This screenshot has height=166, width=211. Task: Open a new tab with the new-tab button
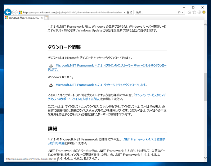tap(46, 18)
